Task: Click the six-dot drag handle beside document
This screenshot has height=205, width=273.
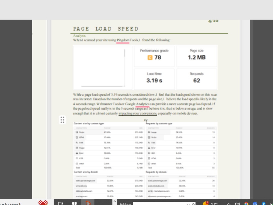Action: (x=62, y=120)
